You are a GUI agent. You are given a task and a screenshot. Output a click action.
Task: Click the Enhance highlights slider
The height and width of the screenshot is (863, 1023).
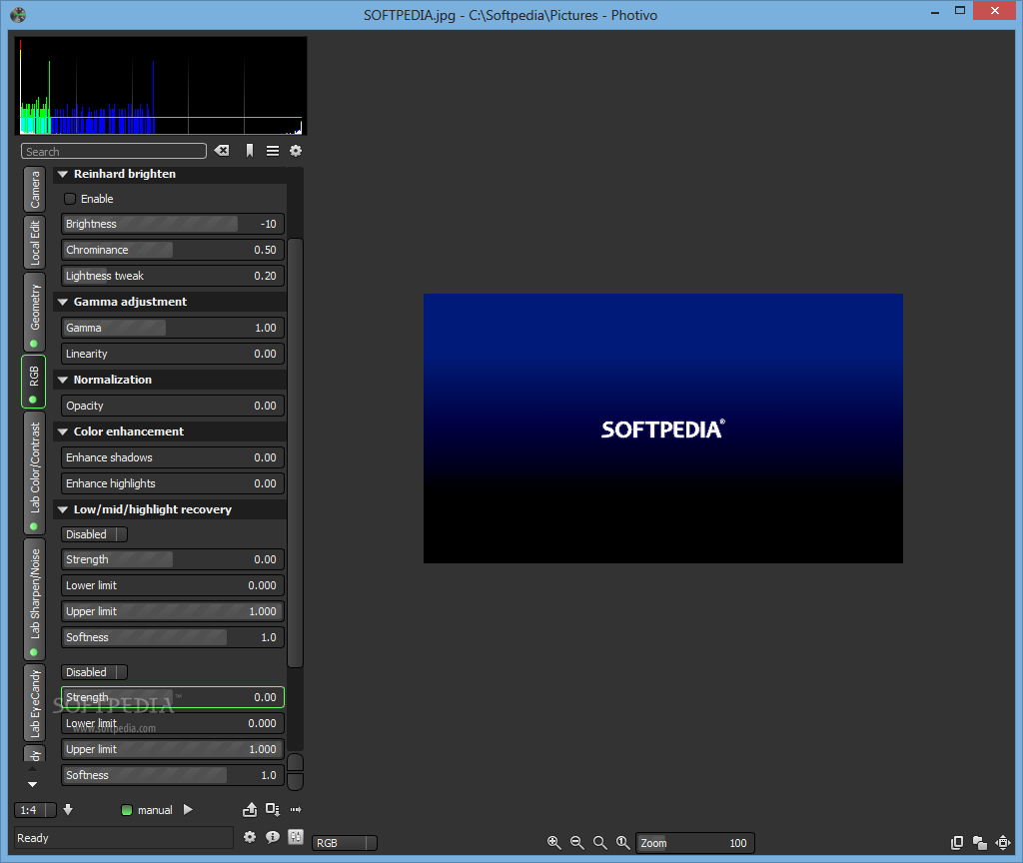point(173,483)
